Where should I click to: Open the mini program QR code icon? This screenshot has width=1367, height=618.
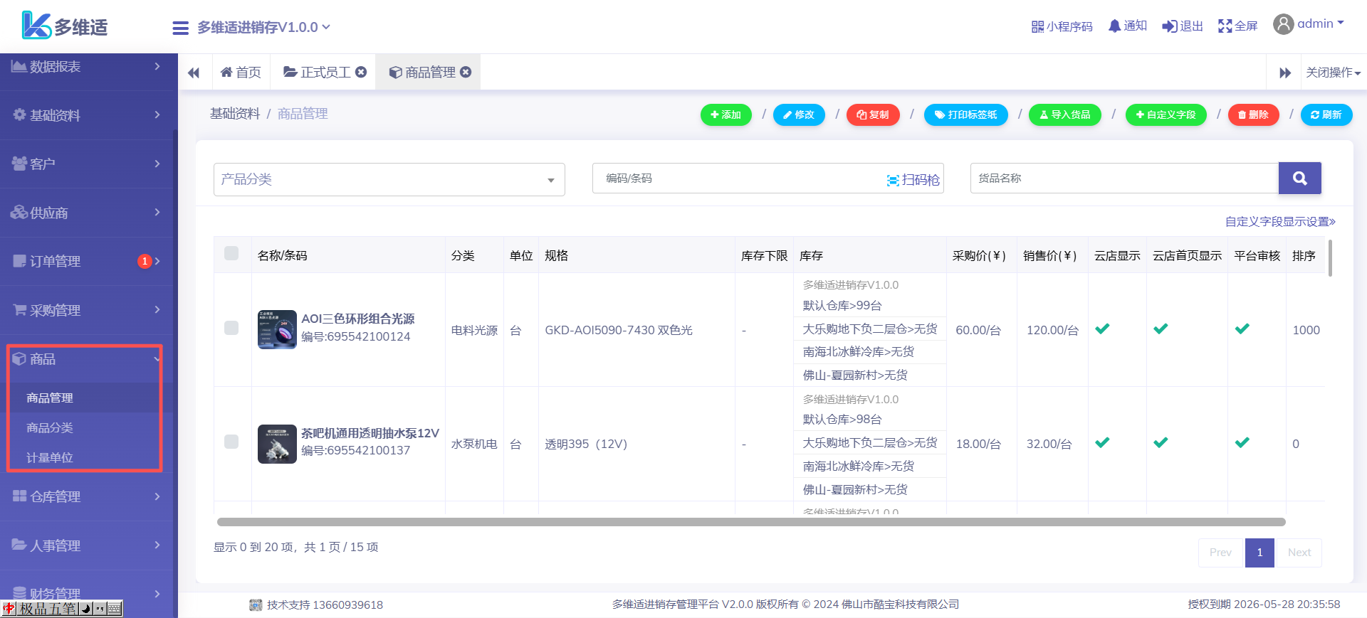[x=1037, y=26]
